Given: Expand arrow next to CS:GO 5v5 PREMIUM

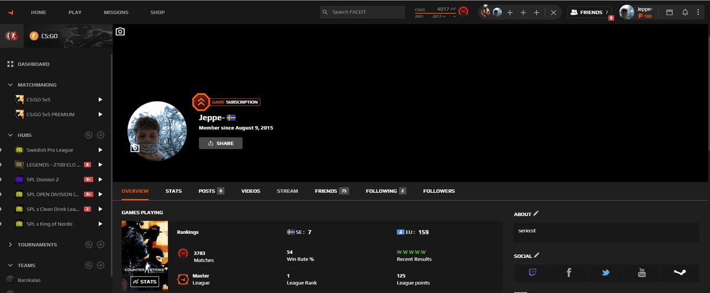Looking at the screenshot, I should 100,114.
